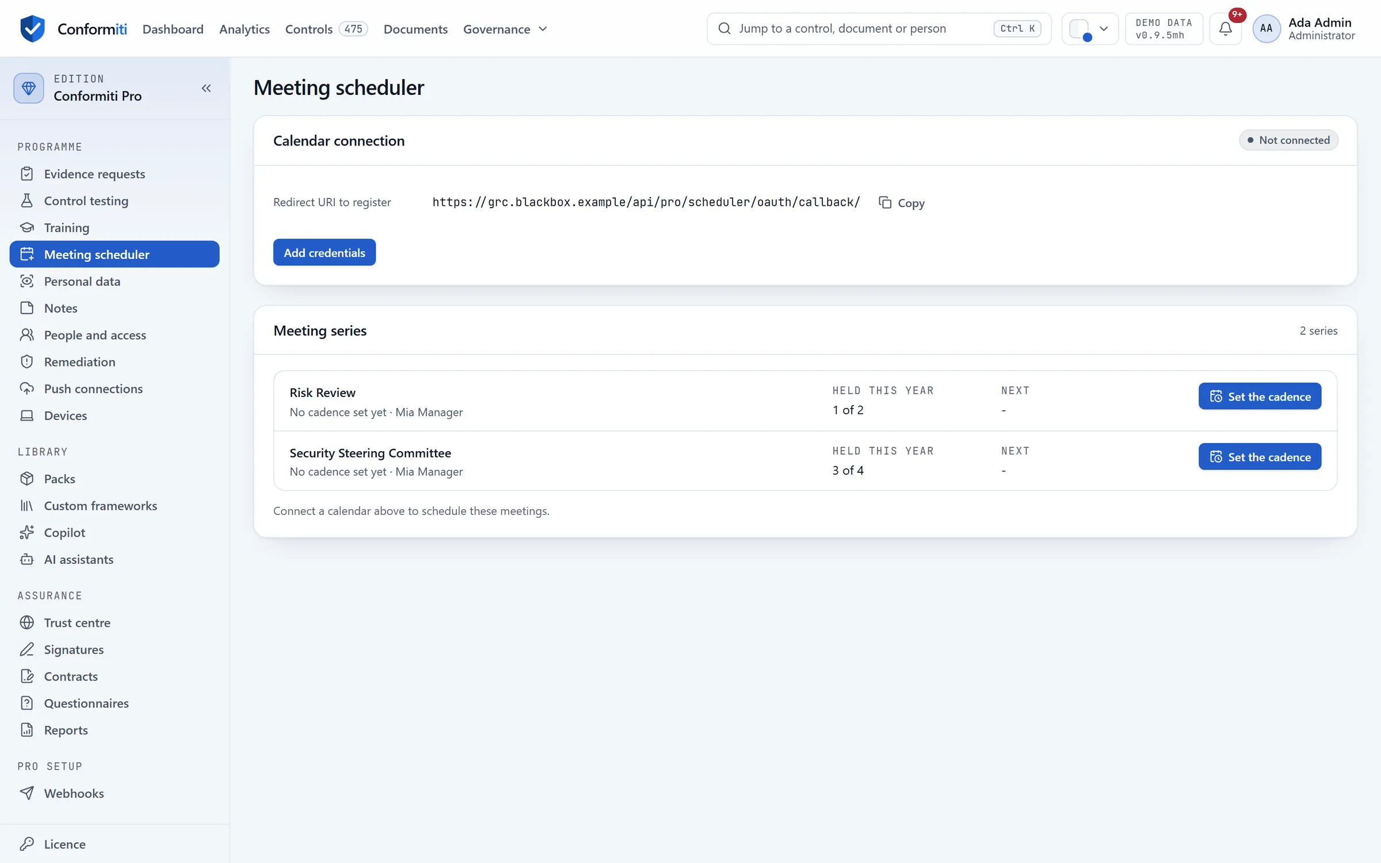The width and height of the screenshot is (1381, 863).
Task: Click the Evidence requests clipboard icon
Action: coord(26,174)
